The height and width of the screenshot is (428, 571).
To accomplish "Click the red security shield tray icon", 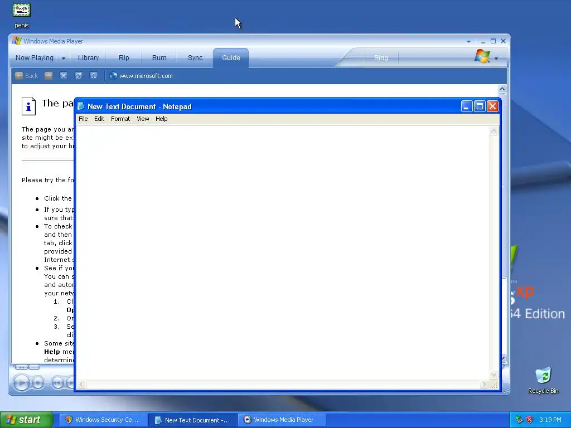I will tap(530, 420).
